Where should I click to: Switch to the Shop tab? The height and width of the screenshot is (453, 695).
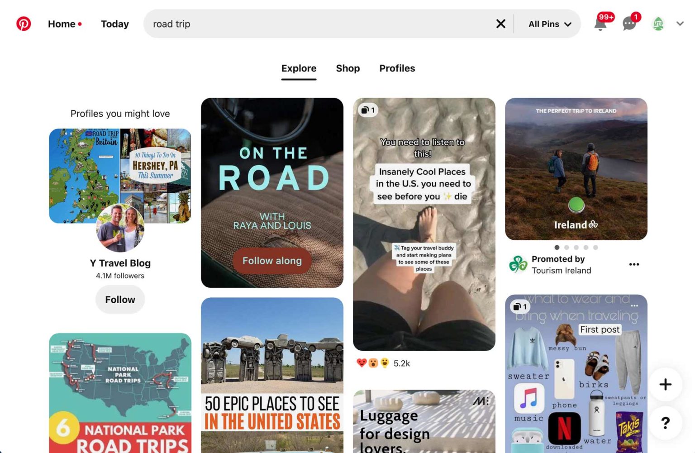347,68
